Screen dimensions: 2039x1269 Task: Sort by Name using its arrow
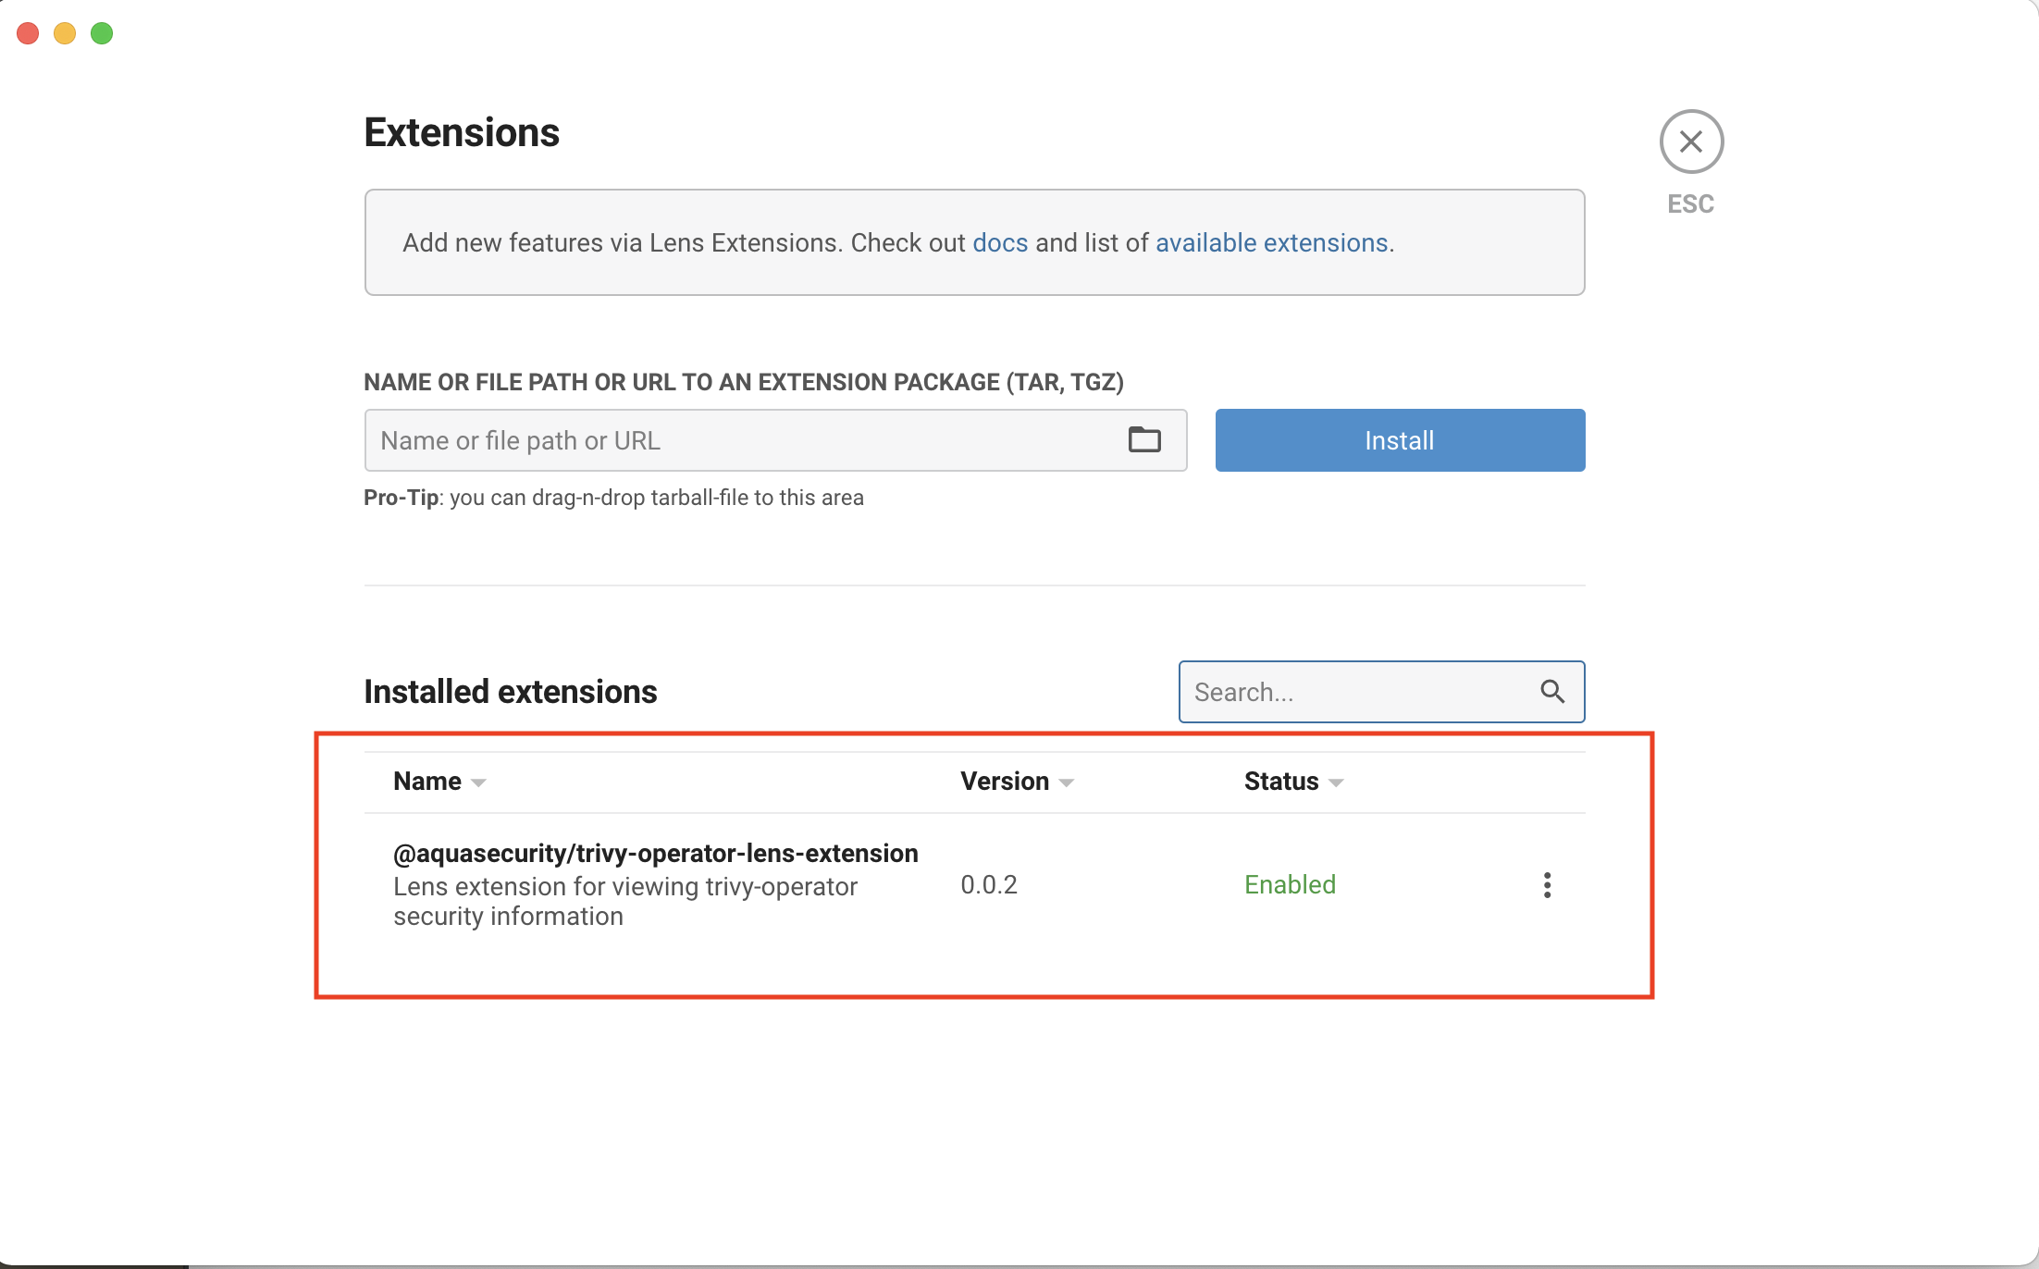(x=478, y=783)
